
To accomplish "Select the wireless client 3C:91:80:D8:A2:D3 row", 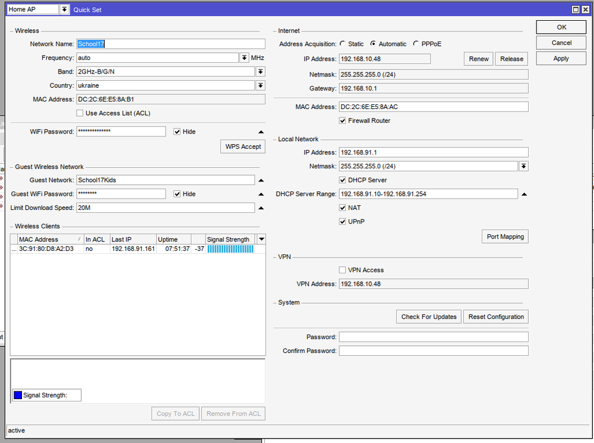I will [x=46, y=249].
